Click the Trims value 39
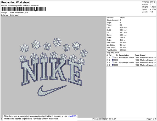The height and width of the screenshot is (121, 157). coord(121,25)
